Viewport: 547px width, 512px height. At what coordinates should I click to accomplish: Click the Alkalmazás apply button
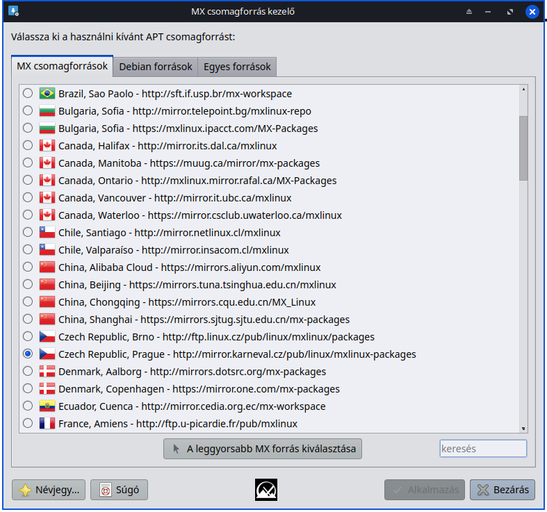point(425,490)
